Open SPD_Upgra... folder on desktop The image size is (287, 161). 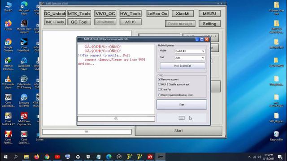tap(276, 118)
